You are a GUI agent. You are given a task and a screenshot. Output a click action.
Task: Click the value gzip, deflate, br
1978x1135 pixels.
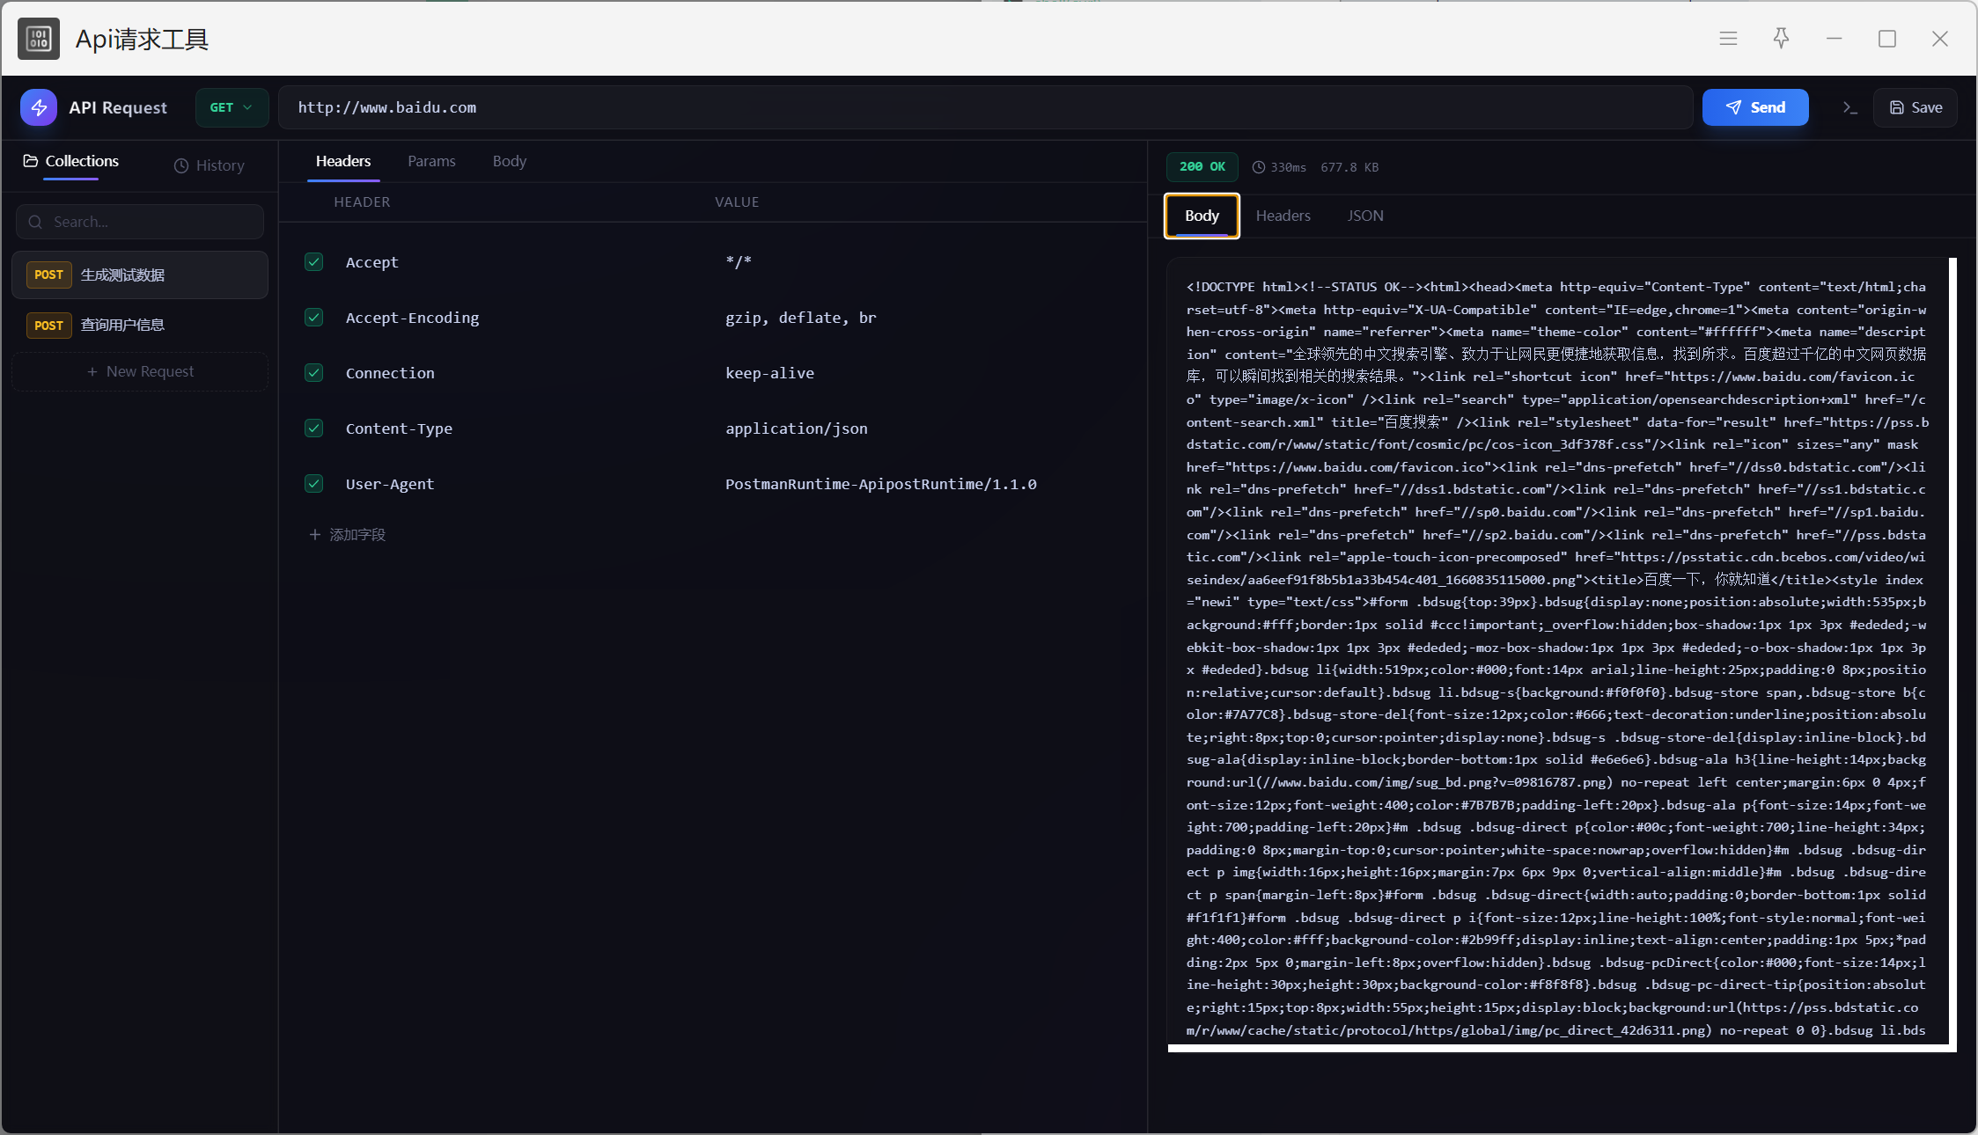pos(801,318)
